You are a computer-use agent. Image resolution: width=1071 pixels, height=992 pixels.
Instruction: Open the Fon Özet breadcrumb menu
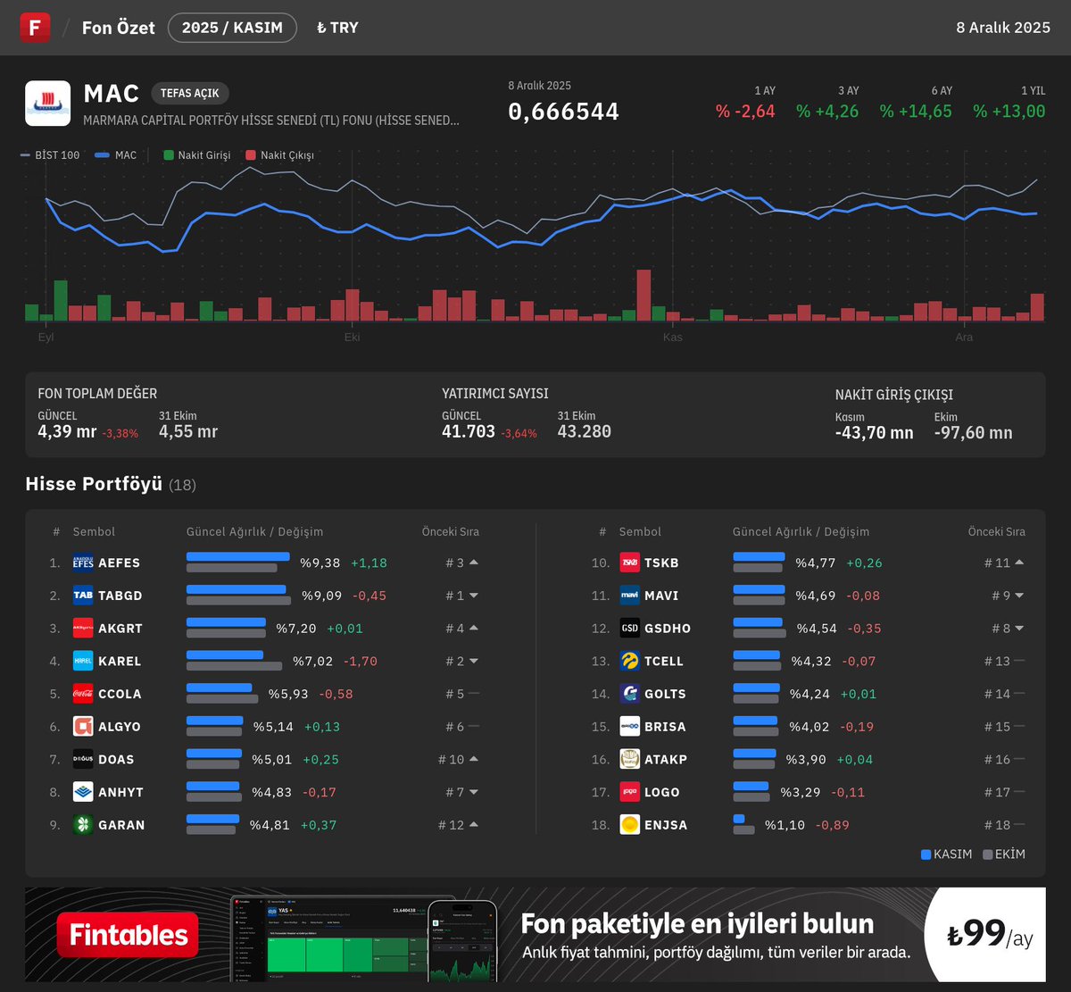(x=118, y=27)
